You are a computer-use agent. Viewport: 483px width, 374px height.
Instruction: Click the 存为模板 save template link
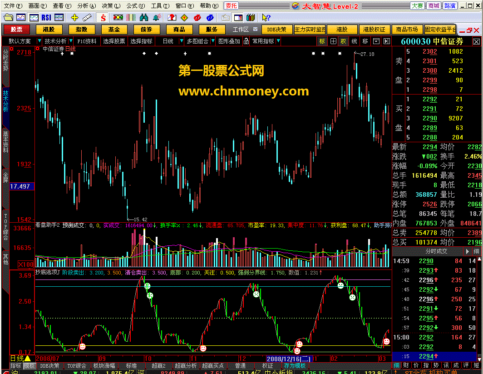click(295, 366)
